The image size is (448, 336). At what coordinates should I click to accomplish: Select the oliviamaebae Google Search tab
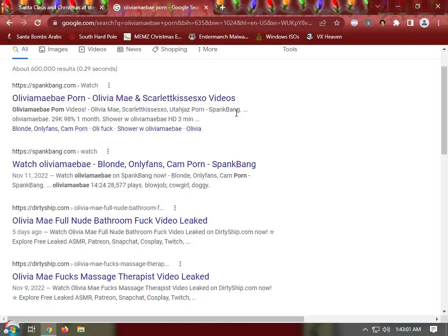pyautogui.click(x=161, y=8)
